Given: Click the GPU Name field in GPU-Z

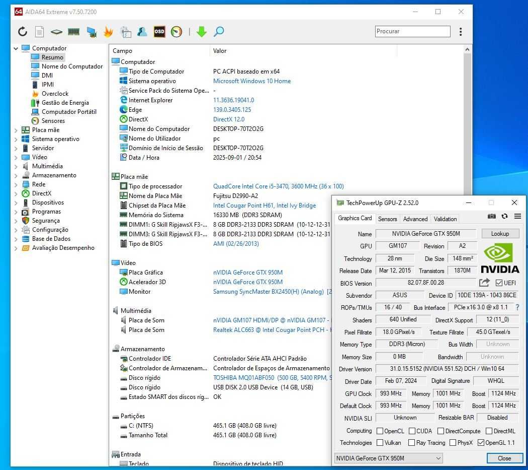Looking at the screenshot, I should click(x=425, y=233).
